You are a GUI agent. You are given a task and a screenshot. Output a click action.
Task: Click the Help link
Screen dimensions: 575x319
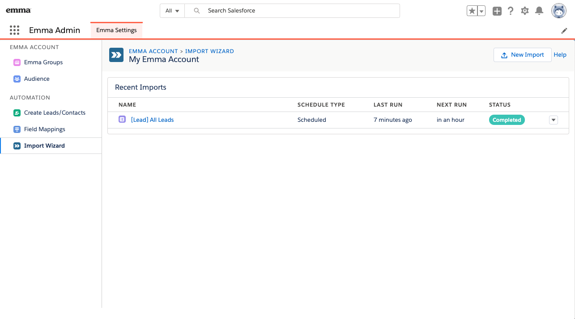click(x=560, y=55)
